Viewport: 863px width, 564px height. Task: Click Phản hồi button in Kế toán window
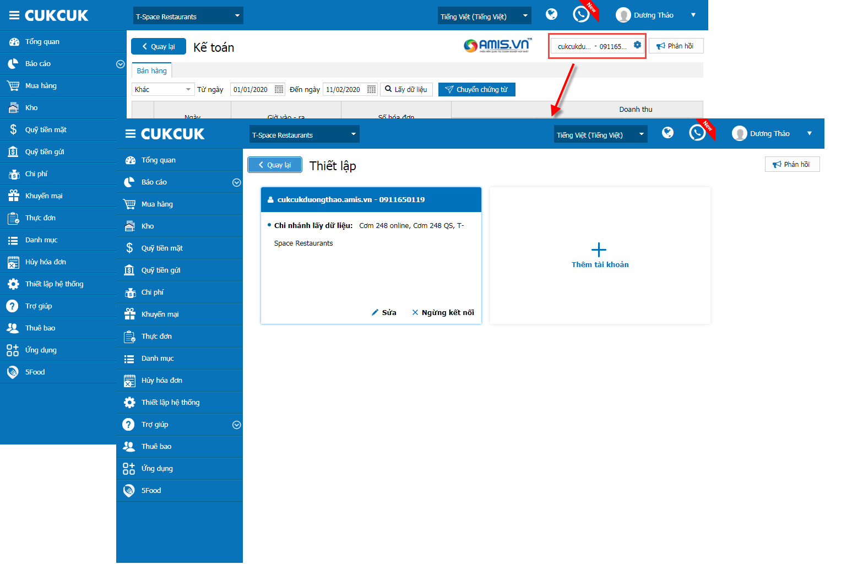click(676, 46)
